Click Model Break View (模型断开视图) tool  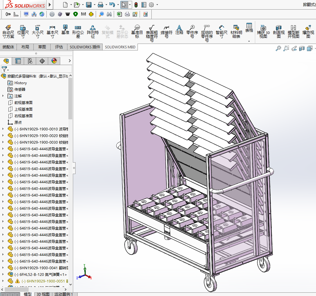(x=293, y=32)
